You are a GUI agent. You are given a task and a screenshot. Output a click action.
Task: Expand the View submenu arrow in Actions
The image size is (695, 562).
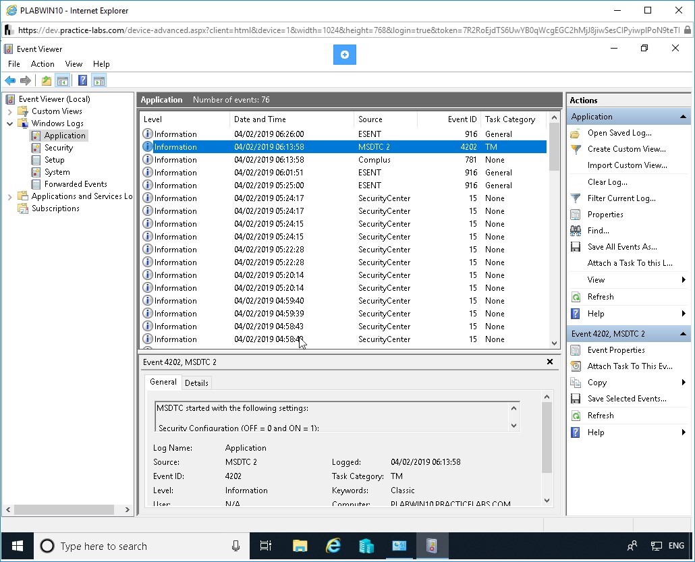point(684,280)
